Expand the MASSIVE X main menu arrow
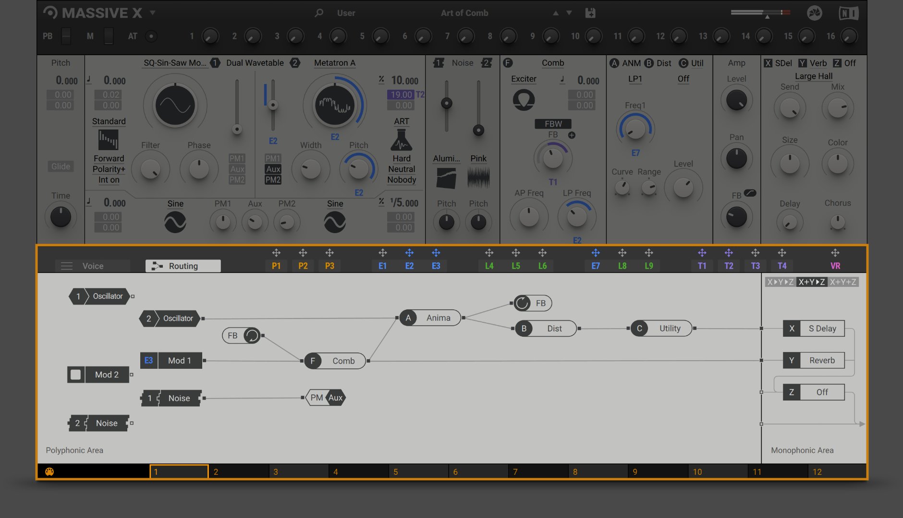Viewport: 903px width, 518px height. click(153, 12)
